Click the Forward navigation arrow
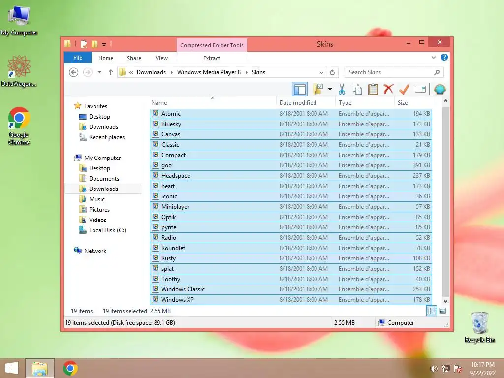Image resolution: width=504 pixels, height=378 pixels. click(88, 72)
